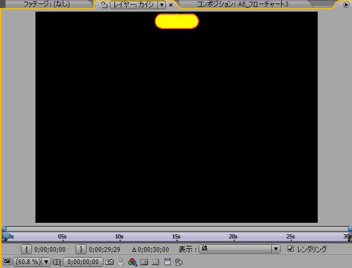Set in point with left brace button

point(26,249)
